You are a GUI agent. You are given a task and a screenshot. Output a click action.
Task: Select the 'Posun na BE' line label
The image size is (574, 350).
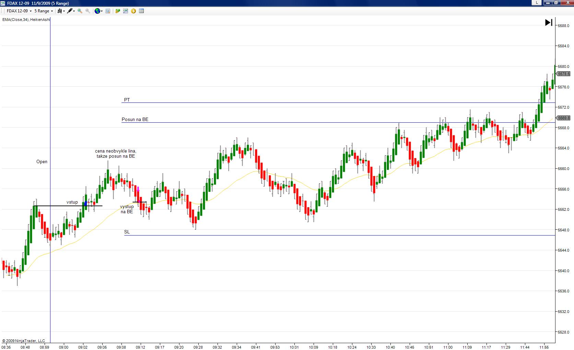point(135,120)
